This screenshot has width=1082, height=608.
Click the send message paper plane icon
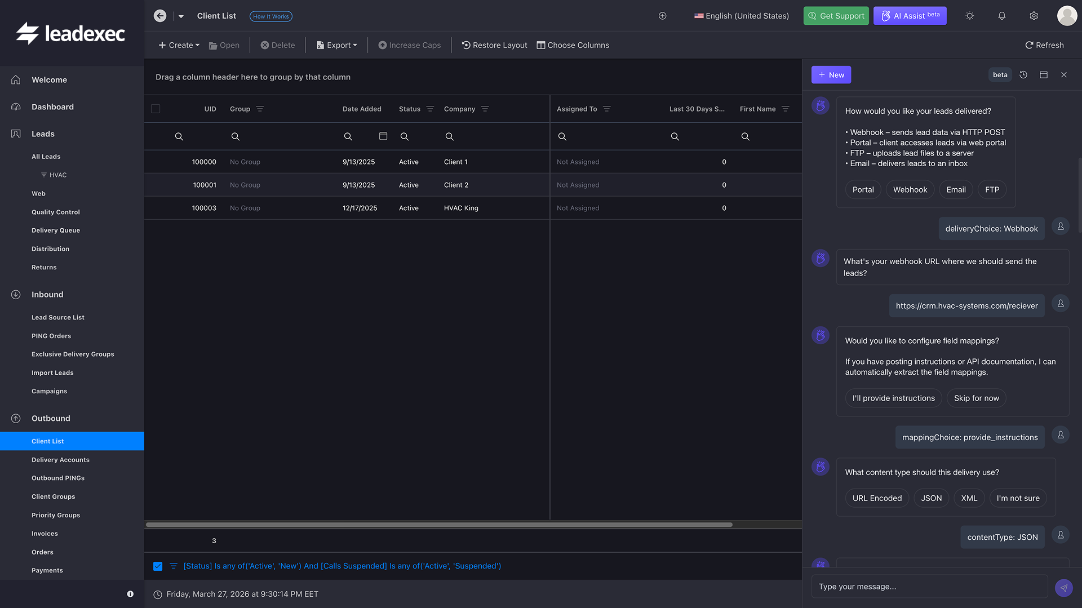point(1063,588)
